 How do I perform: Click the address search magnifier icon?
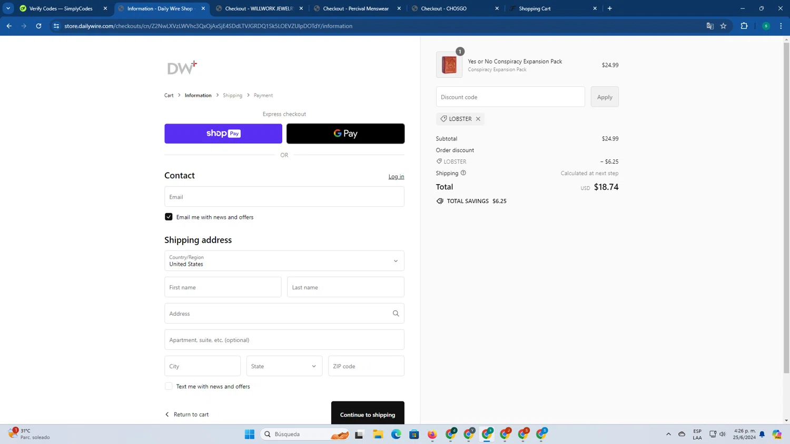click(x=396, y=314)
